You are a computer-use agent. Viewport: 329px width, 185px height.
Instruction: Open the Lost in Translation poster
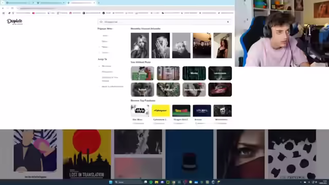[87, 154]
